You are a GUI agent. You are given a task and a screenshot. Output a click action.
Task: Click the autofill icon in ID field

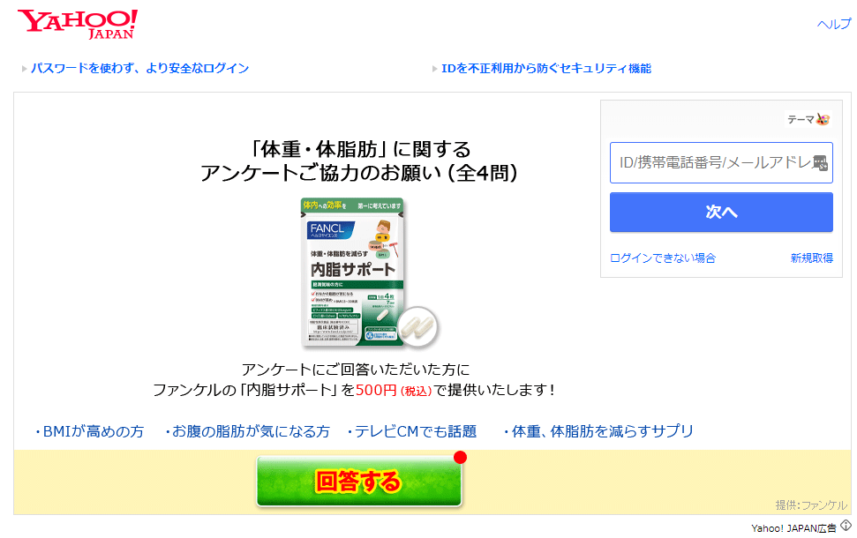(820, 163)
